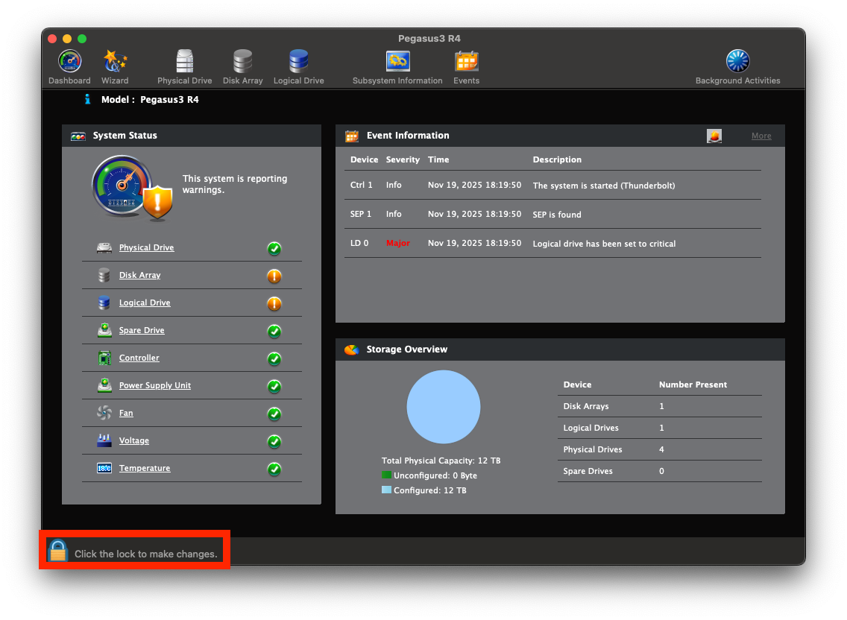
Task: Open the Power Supply Unit link
Action: coord(154,385)
